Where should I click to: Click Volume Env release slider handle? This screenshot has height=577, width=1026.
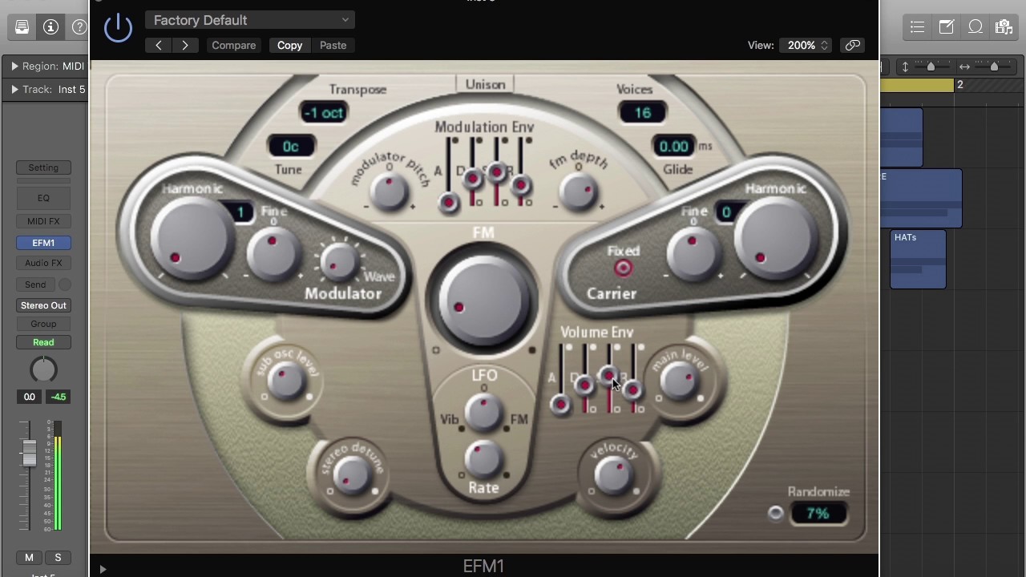(632, 390)
